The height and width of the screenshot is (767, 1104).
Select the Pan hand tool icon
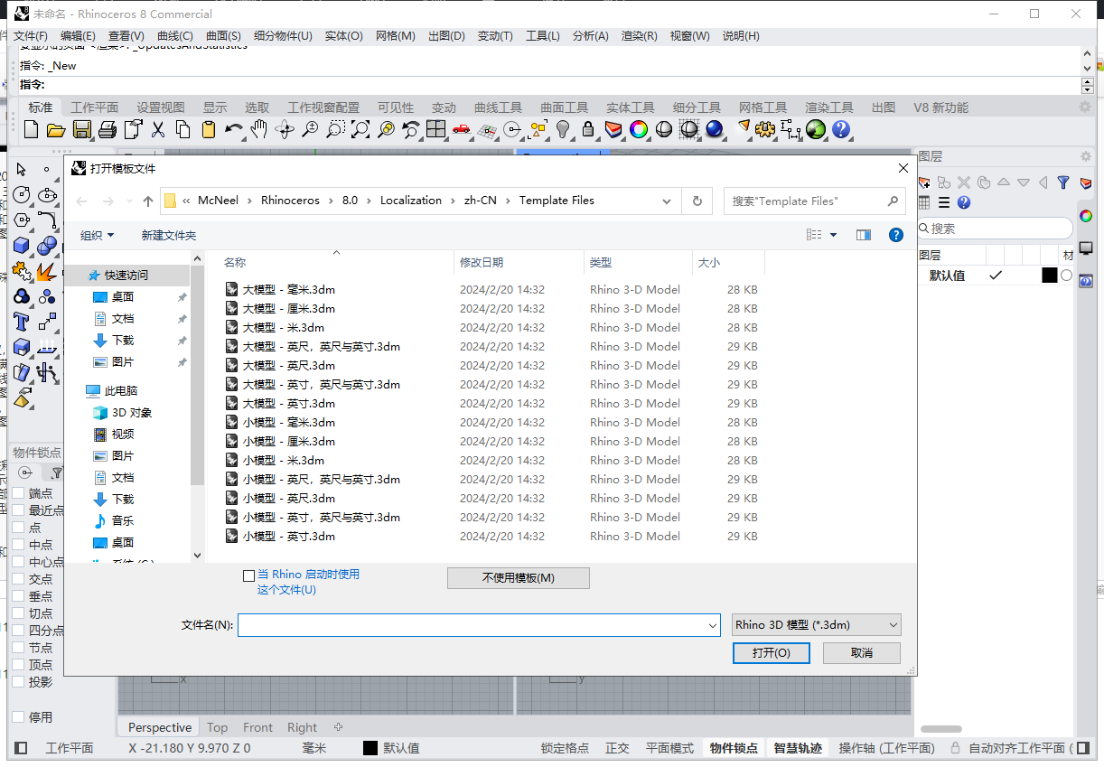coord(259,129)
